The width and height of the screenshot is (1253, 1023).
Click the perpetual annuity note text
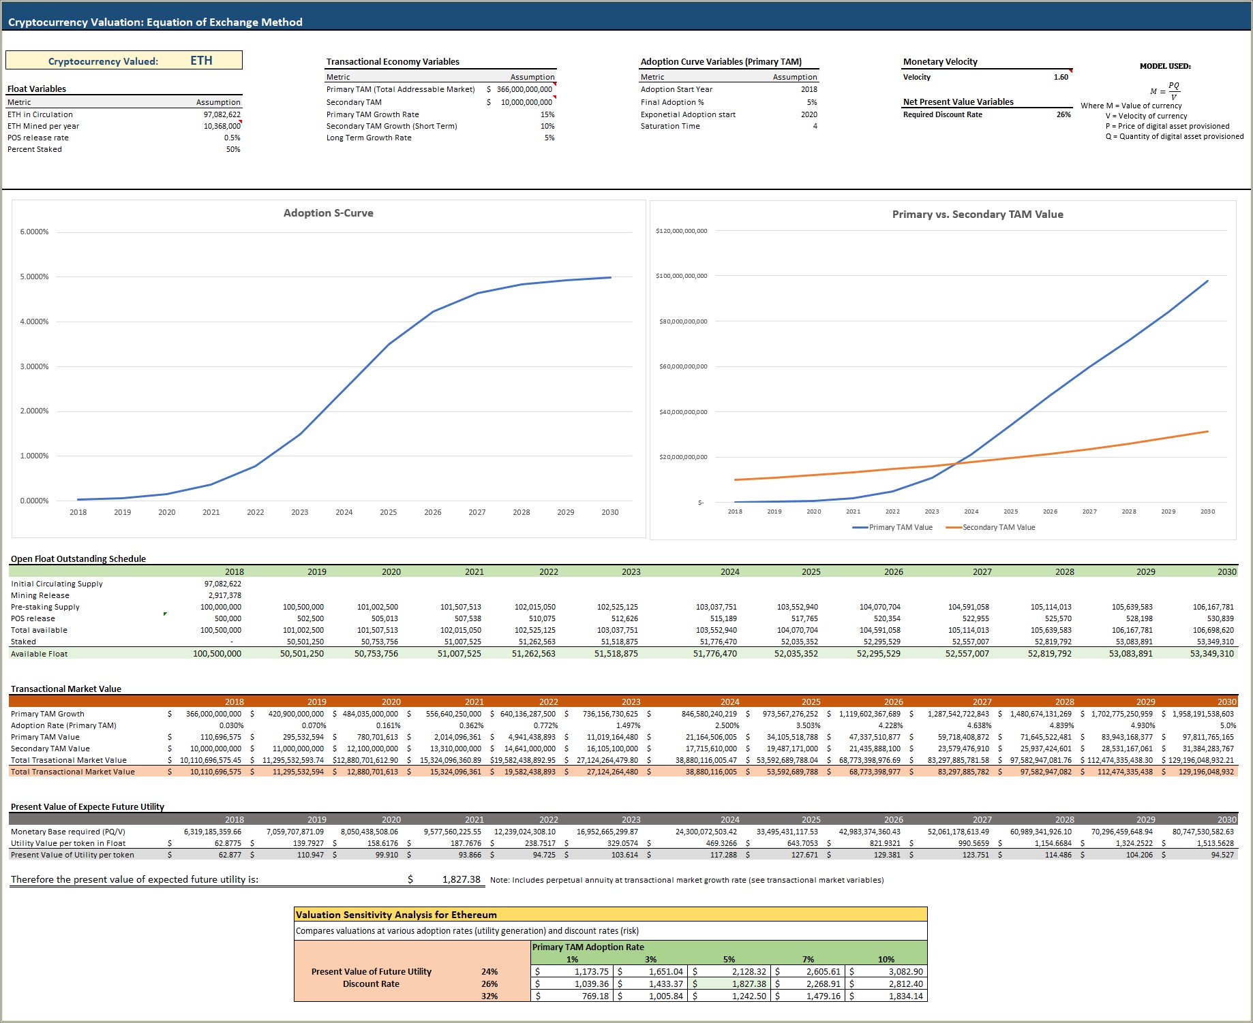coord(686,880)
